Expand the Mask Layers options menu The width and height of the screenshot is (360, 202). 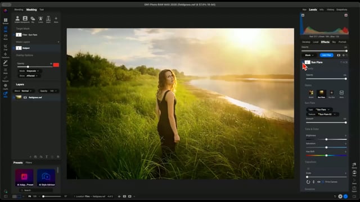tap(58, 42)
